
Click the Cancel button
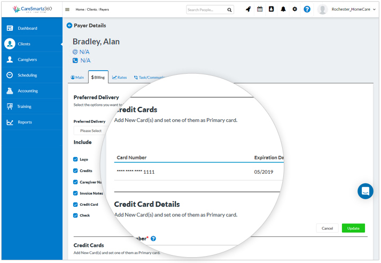click(327, 228)
